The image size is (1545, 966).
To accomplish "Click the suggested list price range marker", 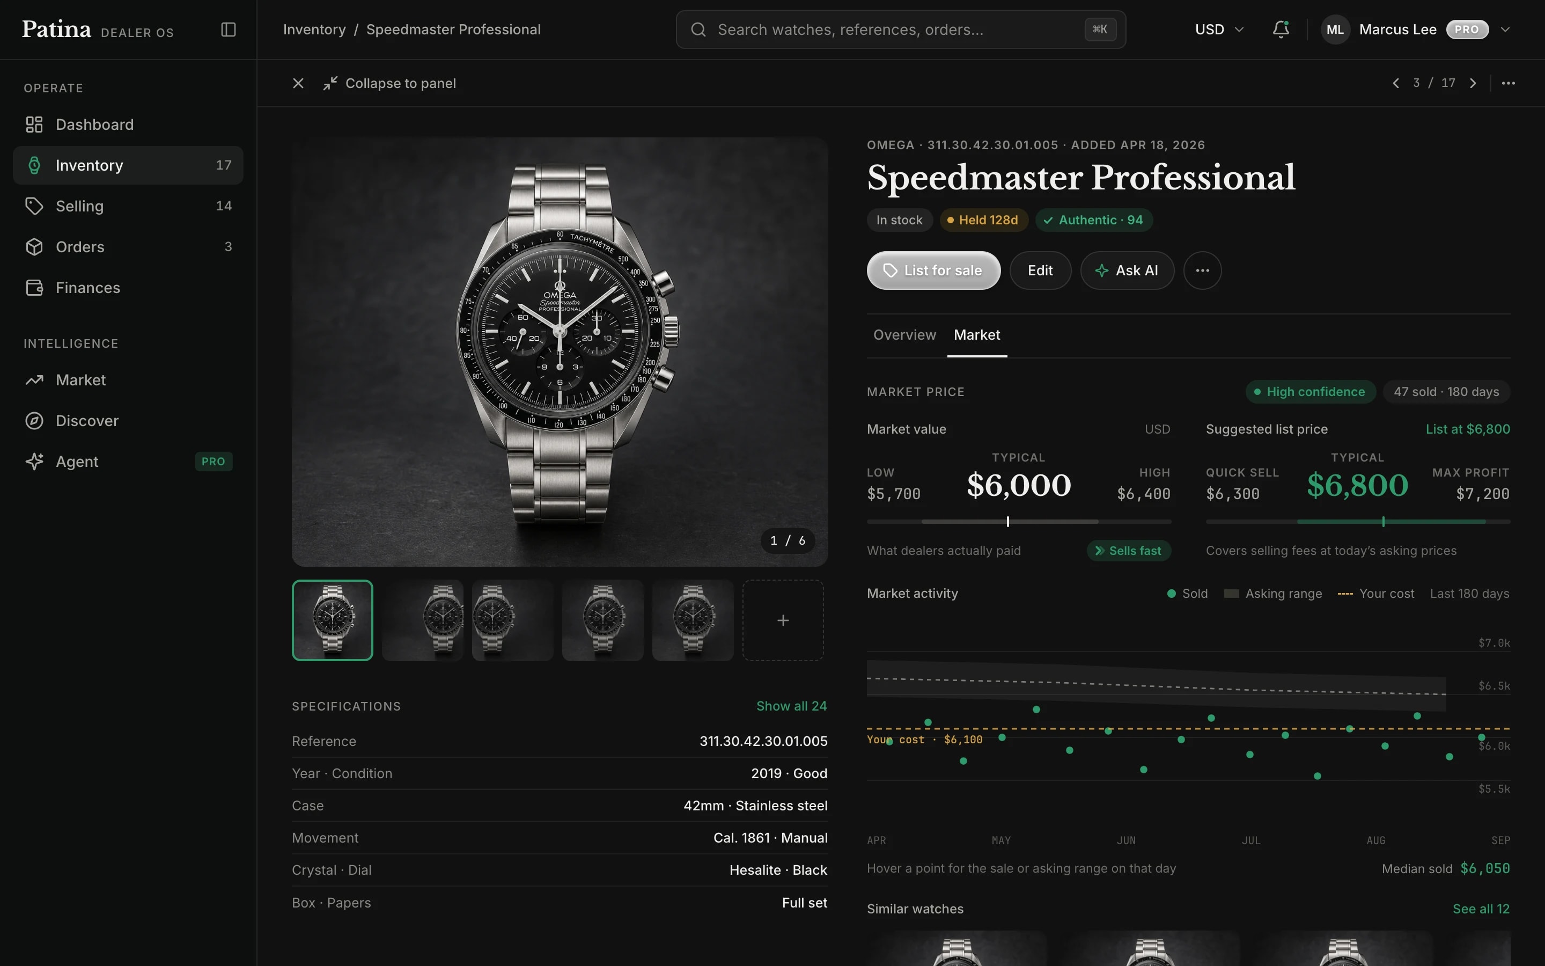I will tap(1383, 522).
